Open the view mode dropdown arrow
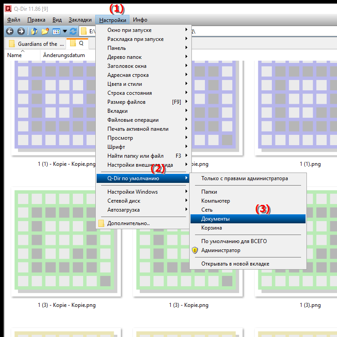 (65, 31)
